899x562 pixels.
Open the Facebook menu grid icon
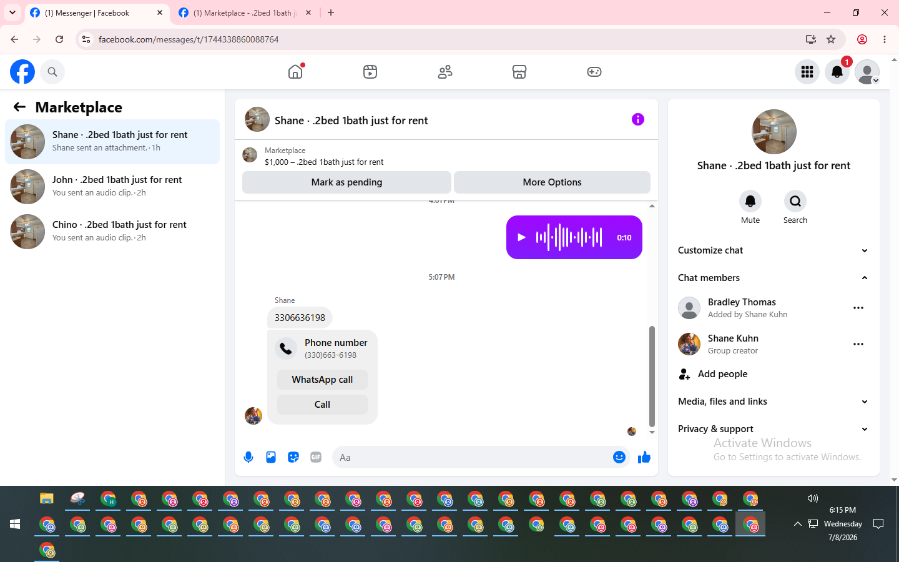point(807,72)
